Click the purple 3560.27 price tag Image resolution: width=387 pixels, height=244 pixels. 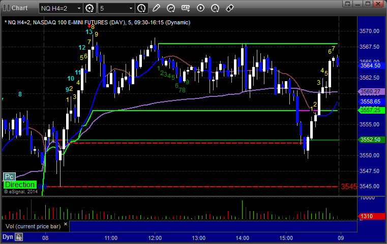point(371,92)
